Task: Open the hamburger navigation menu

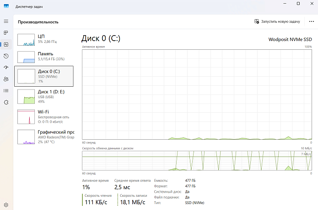Action: 6,21
